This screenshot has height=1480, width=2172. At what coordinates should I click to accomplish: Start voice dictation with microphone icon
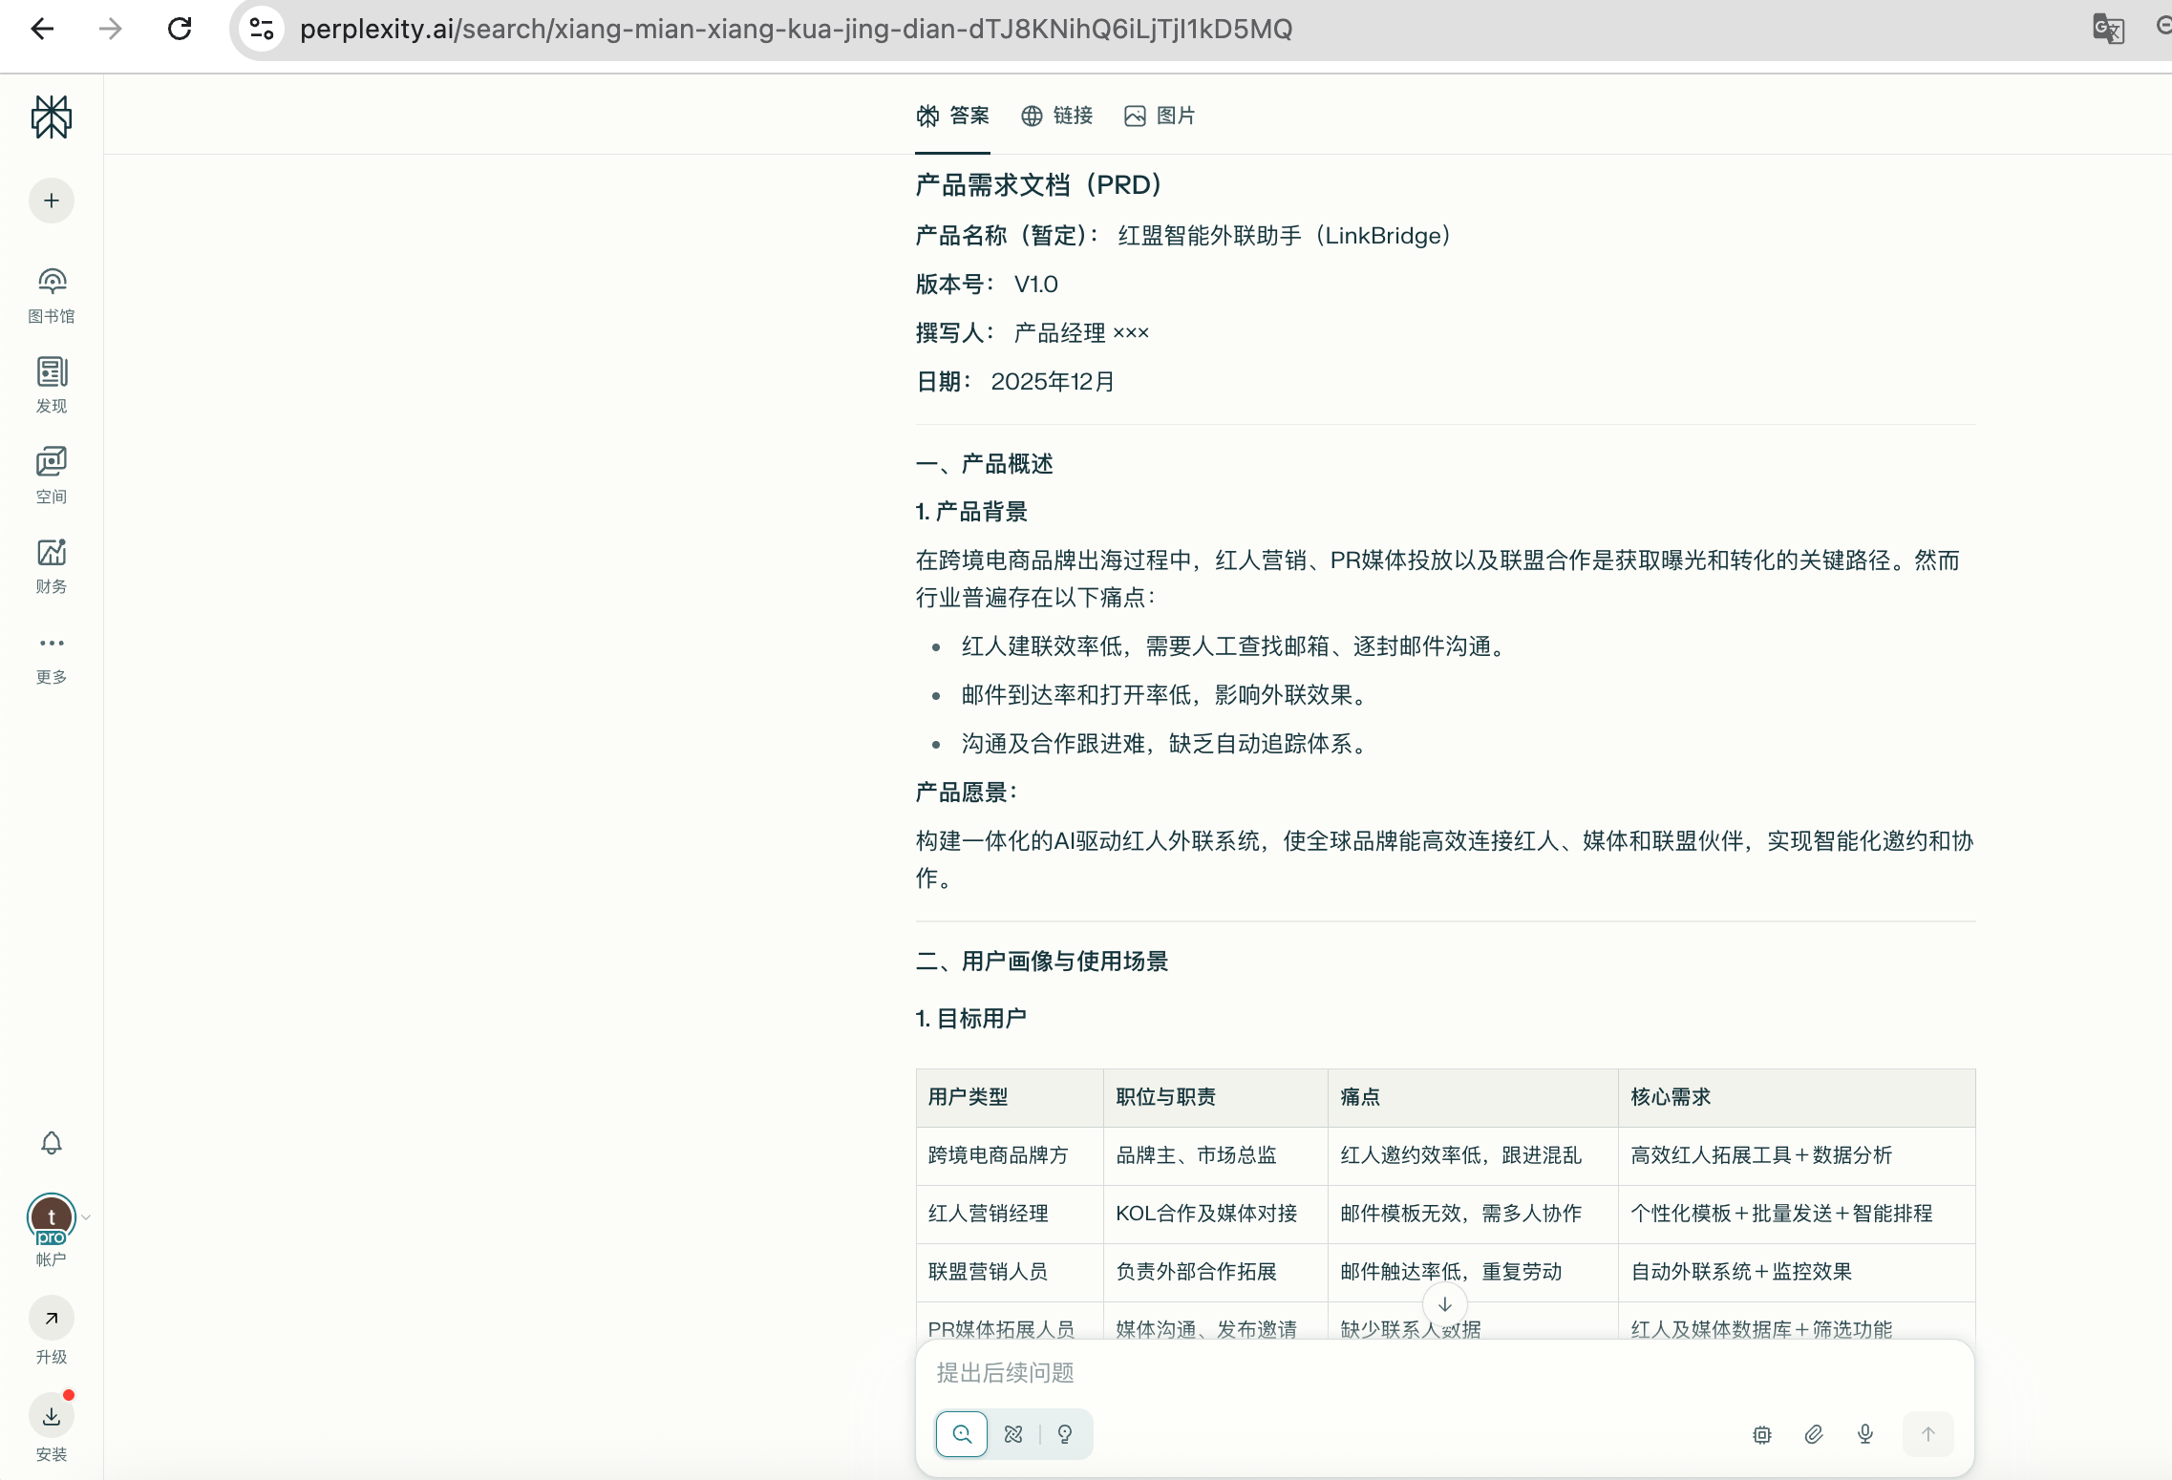(1865, 1434)
